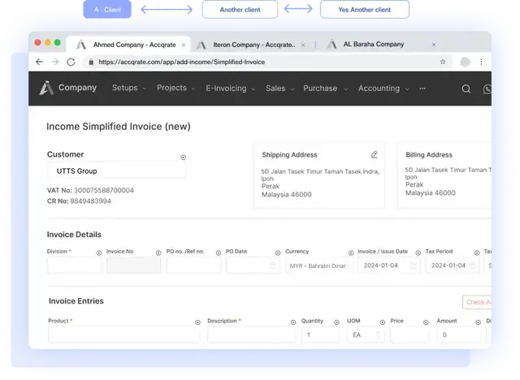Image resolution: width=520 pixels, height=380 pixels.
Task: Close the Ahmed Company browser tab
Action: [184, 45]
